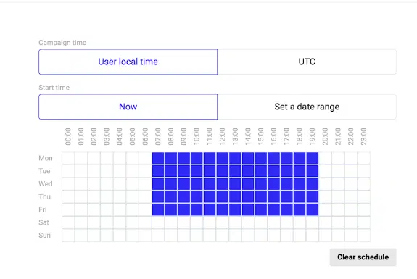Click the Clear schedule button

[363, 257]
